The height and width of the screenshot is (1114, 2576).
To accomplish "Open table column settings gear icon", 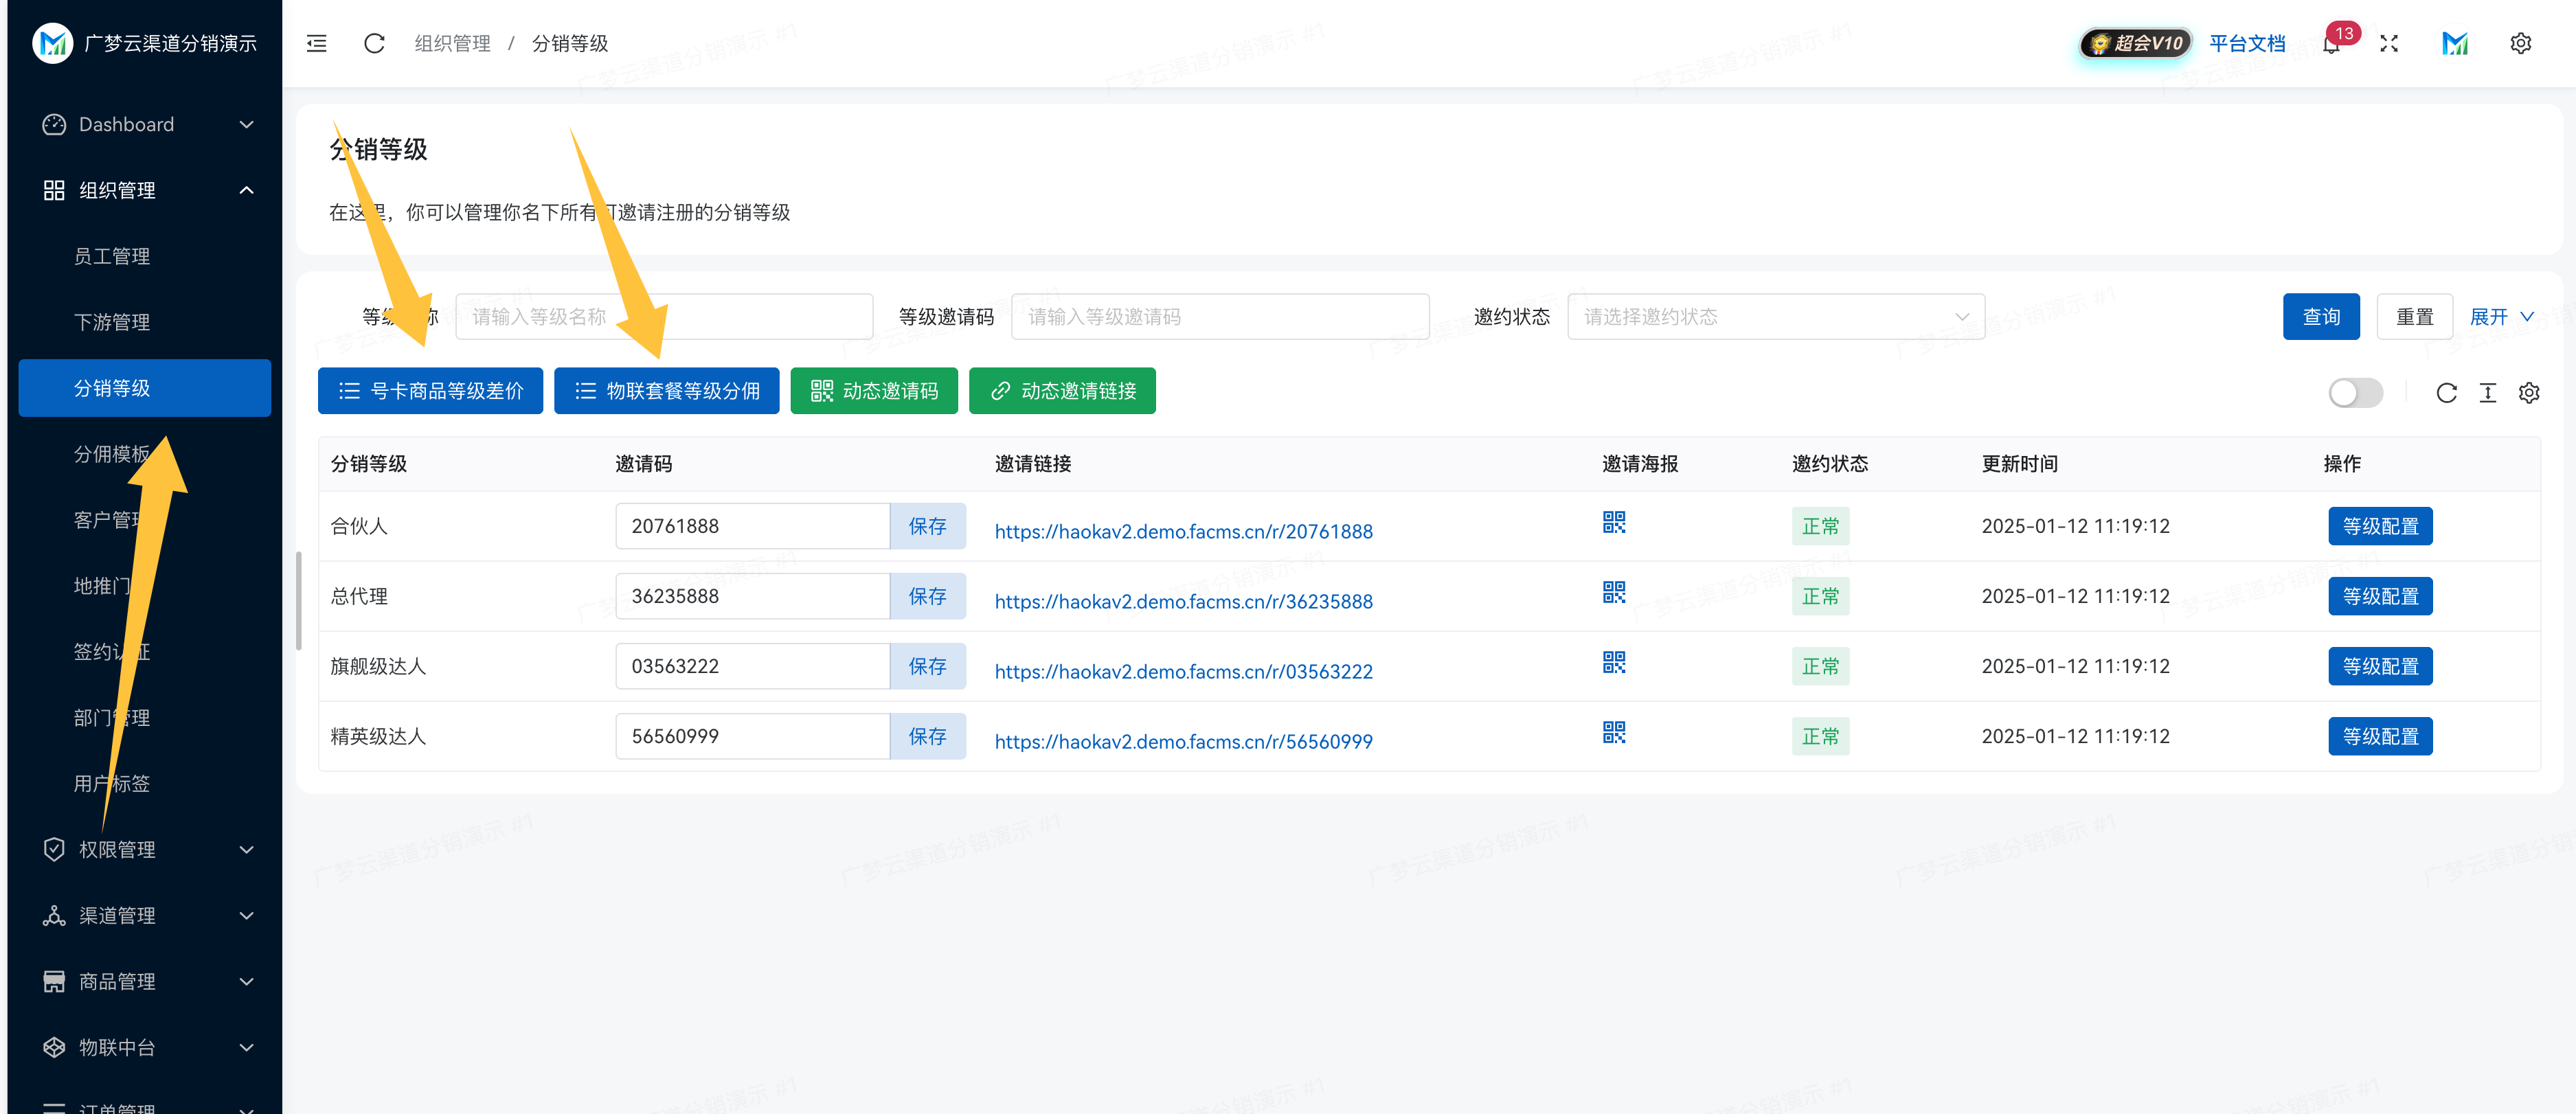I will point(2529,393).
